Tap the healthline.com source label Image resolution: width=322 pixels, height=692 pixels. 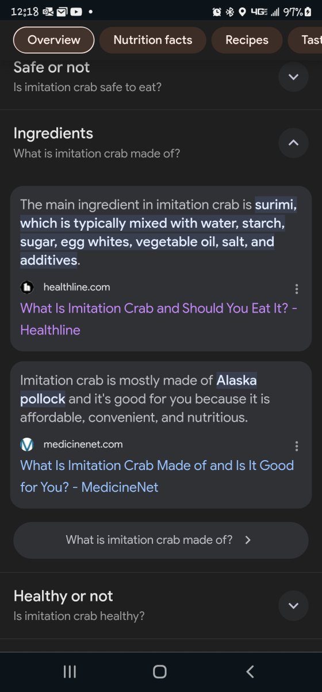coord(76,287)
